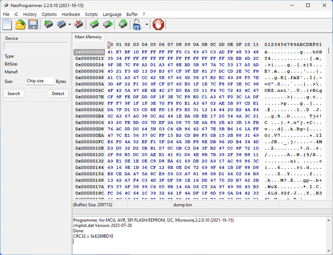Click the Erase chip icon with red X

[79, 24]
